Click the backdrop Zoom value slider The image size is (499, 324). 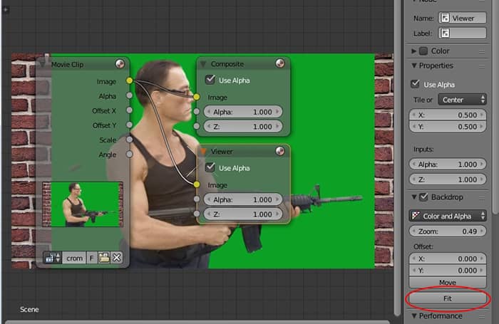pos(448,232)
